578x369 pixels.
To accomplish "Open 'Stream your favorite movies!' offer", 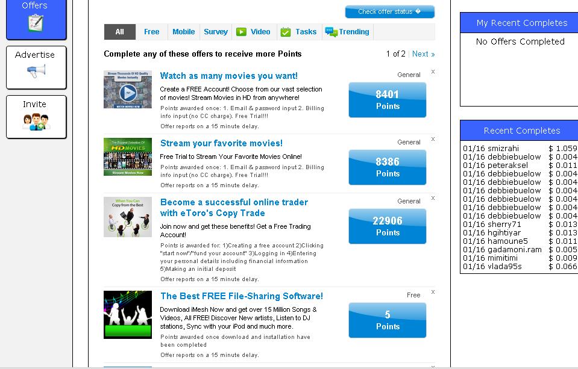I will pyautogui.click(x=221, y=143).
